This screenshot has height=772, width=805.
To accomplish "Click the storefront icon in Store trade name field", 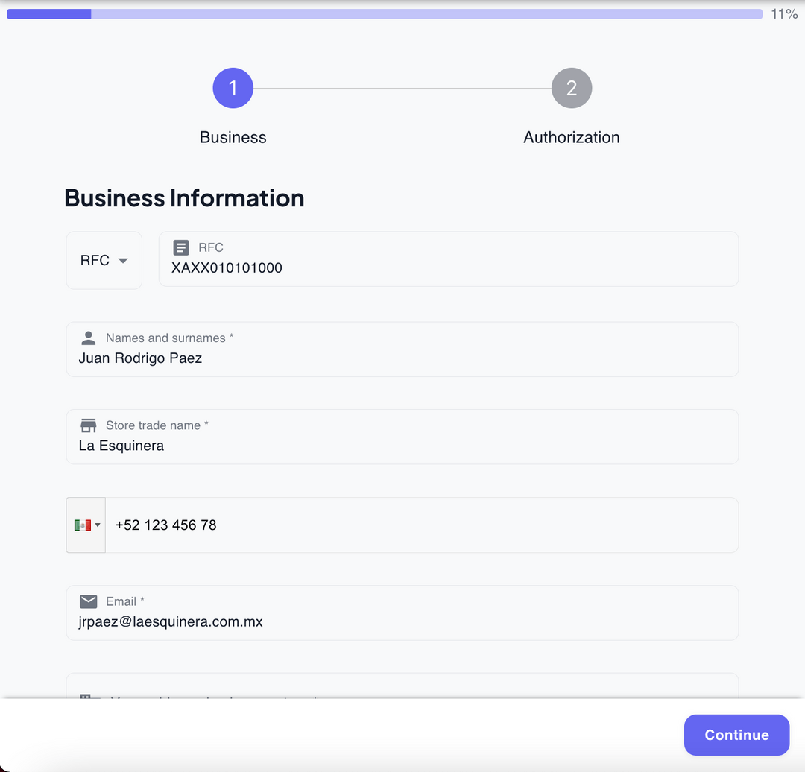I will click(x=88, y=425).
